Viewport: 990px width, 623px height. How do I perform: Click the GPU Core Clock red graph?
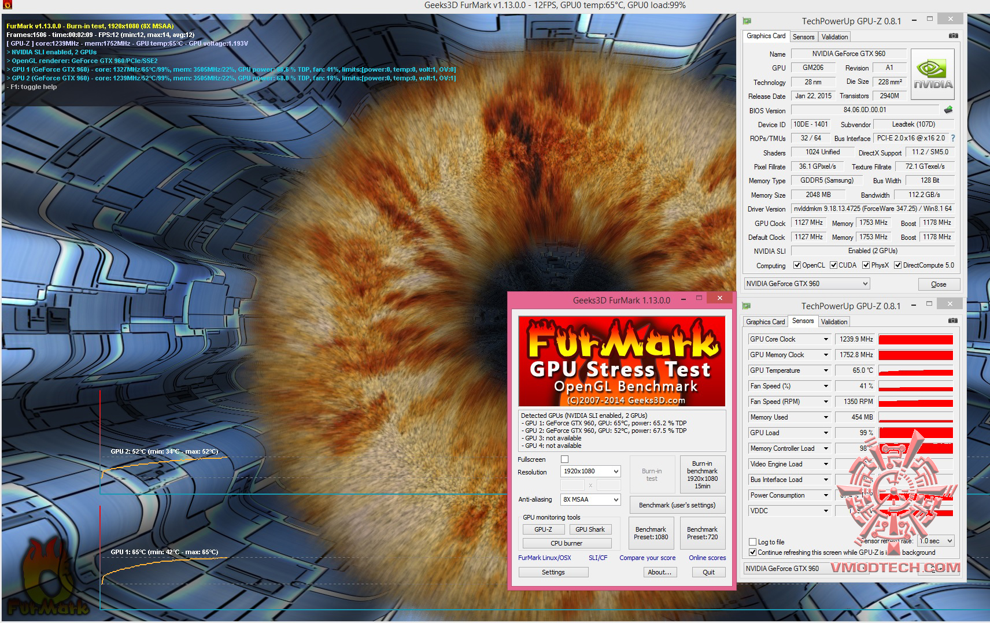915,339
